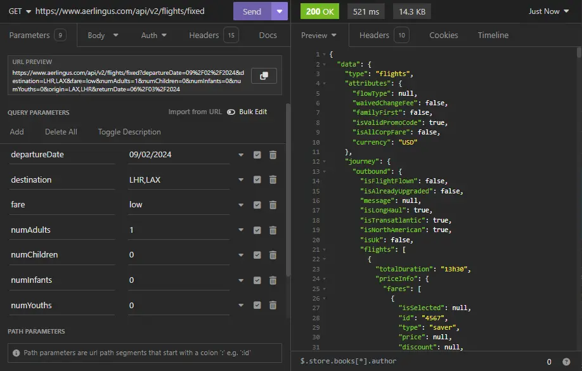Click the path parameters info icon

(x=16, y=353)
